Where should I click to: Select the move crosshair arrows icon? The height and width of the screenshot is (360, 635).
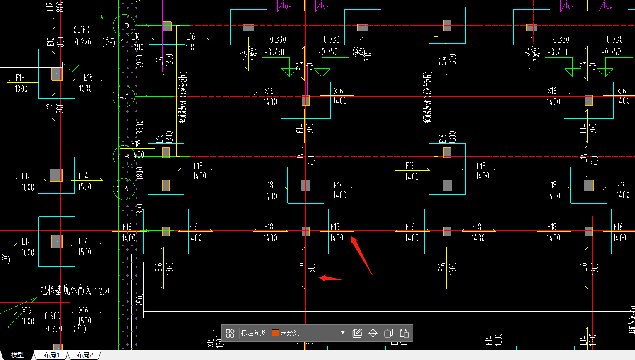tap(373, 333)
